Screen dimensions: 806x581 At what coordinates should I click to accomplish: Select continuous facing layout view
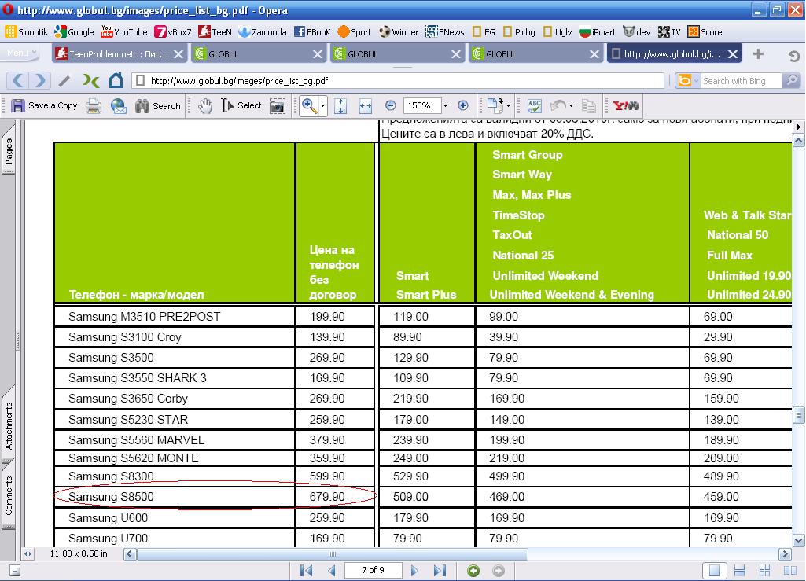tap(765, 570)
